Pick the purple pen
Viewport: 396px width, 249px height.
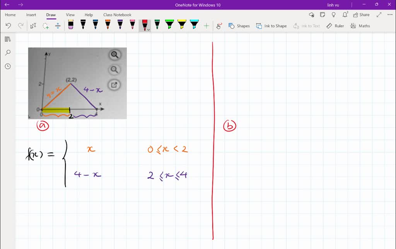pos(121,24)
